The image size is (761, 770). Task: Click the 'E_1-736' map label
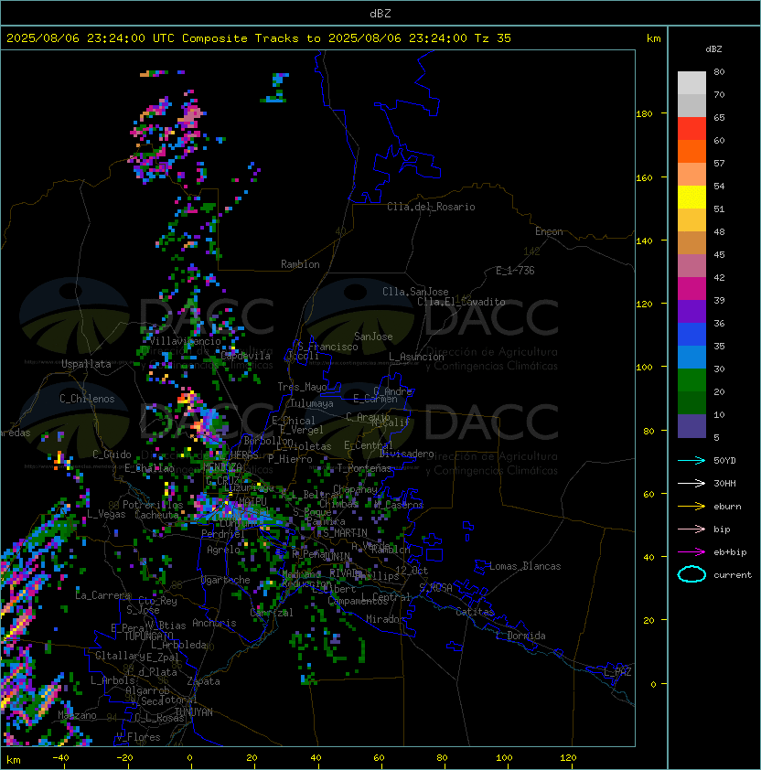pyautogui.click(x=515, y=271)
